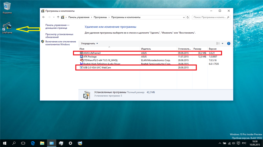The height and width of the screenshot is (147, 263).
Task: Click the search magnifier icon in window
Action: [228, 17]
